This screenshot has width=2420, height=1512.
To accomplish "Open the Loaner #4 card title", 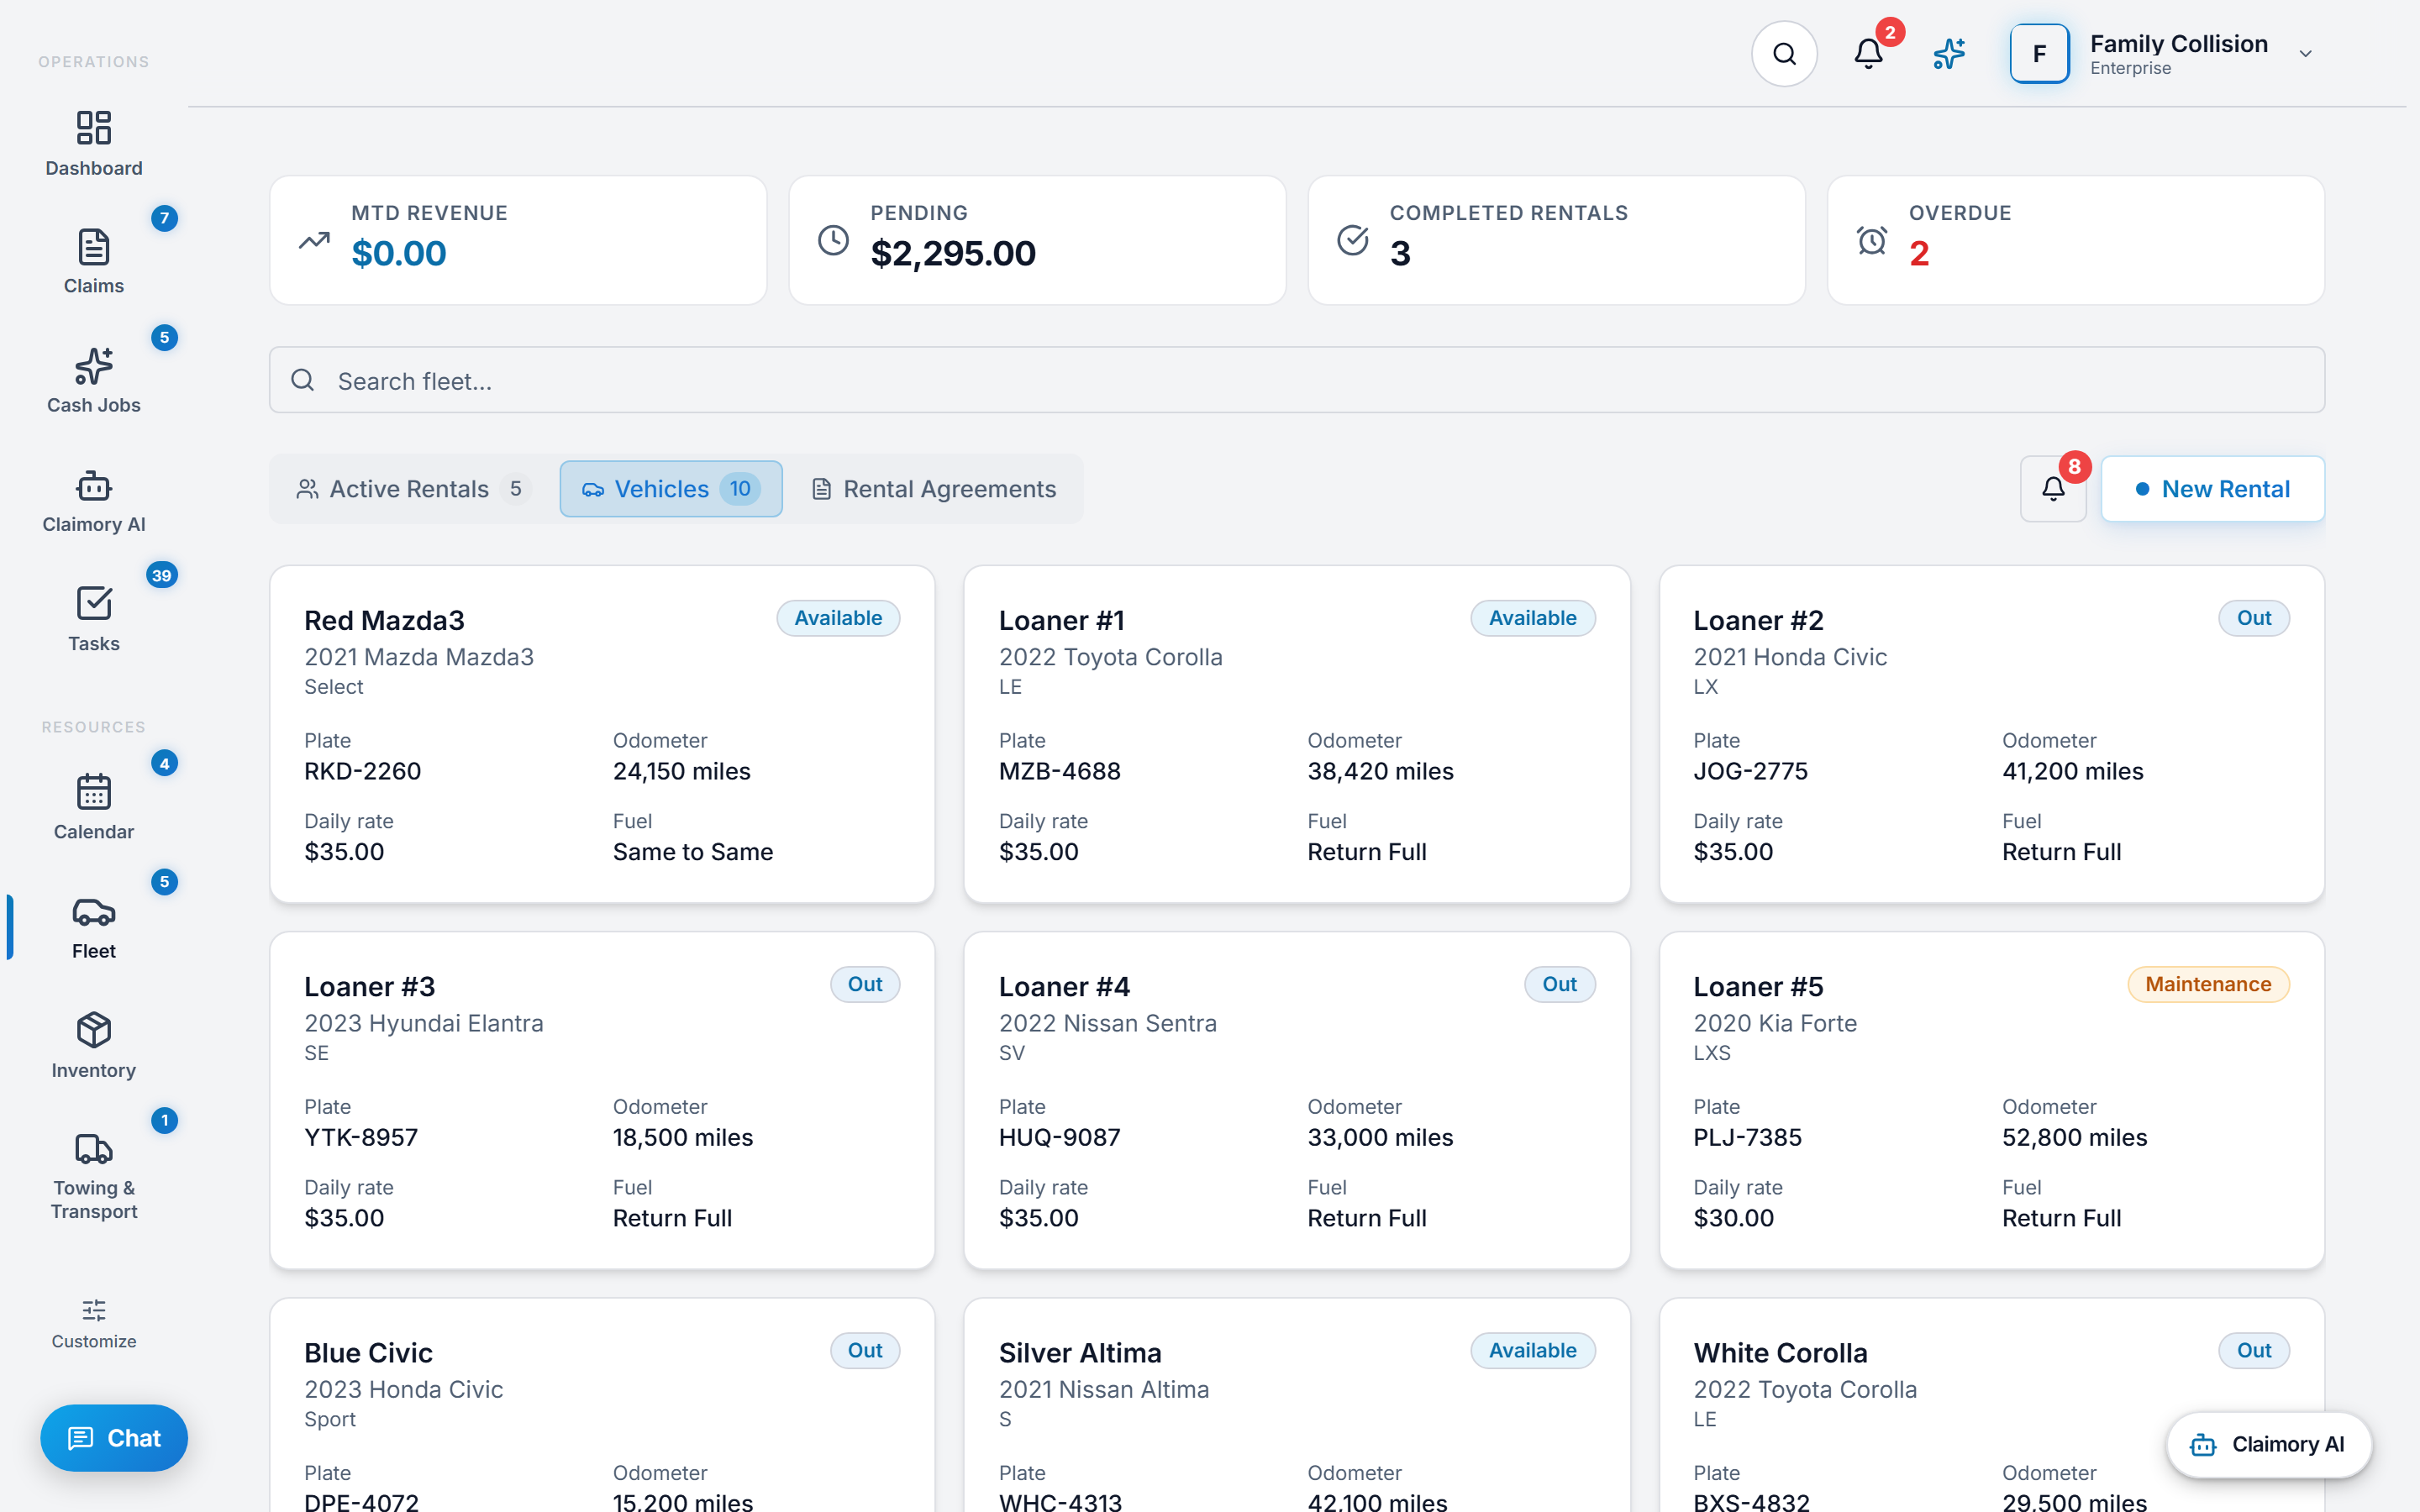I will (x=1064, y=986).
